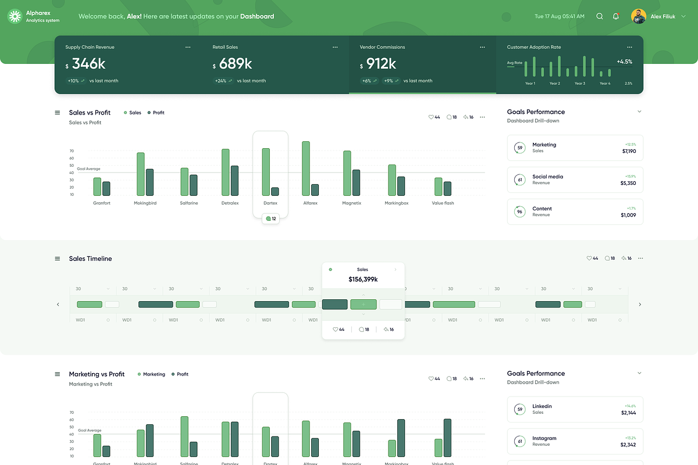Open Marketing vs Profit more options ellipsis
698x465 pixels.
tap(482, 378)
